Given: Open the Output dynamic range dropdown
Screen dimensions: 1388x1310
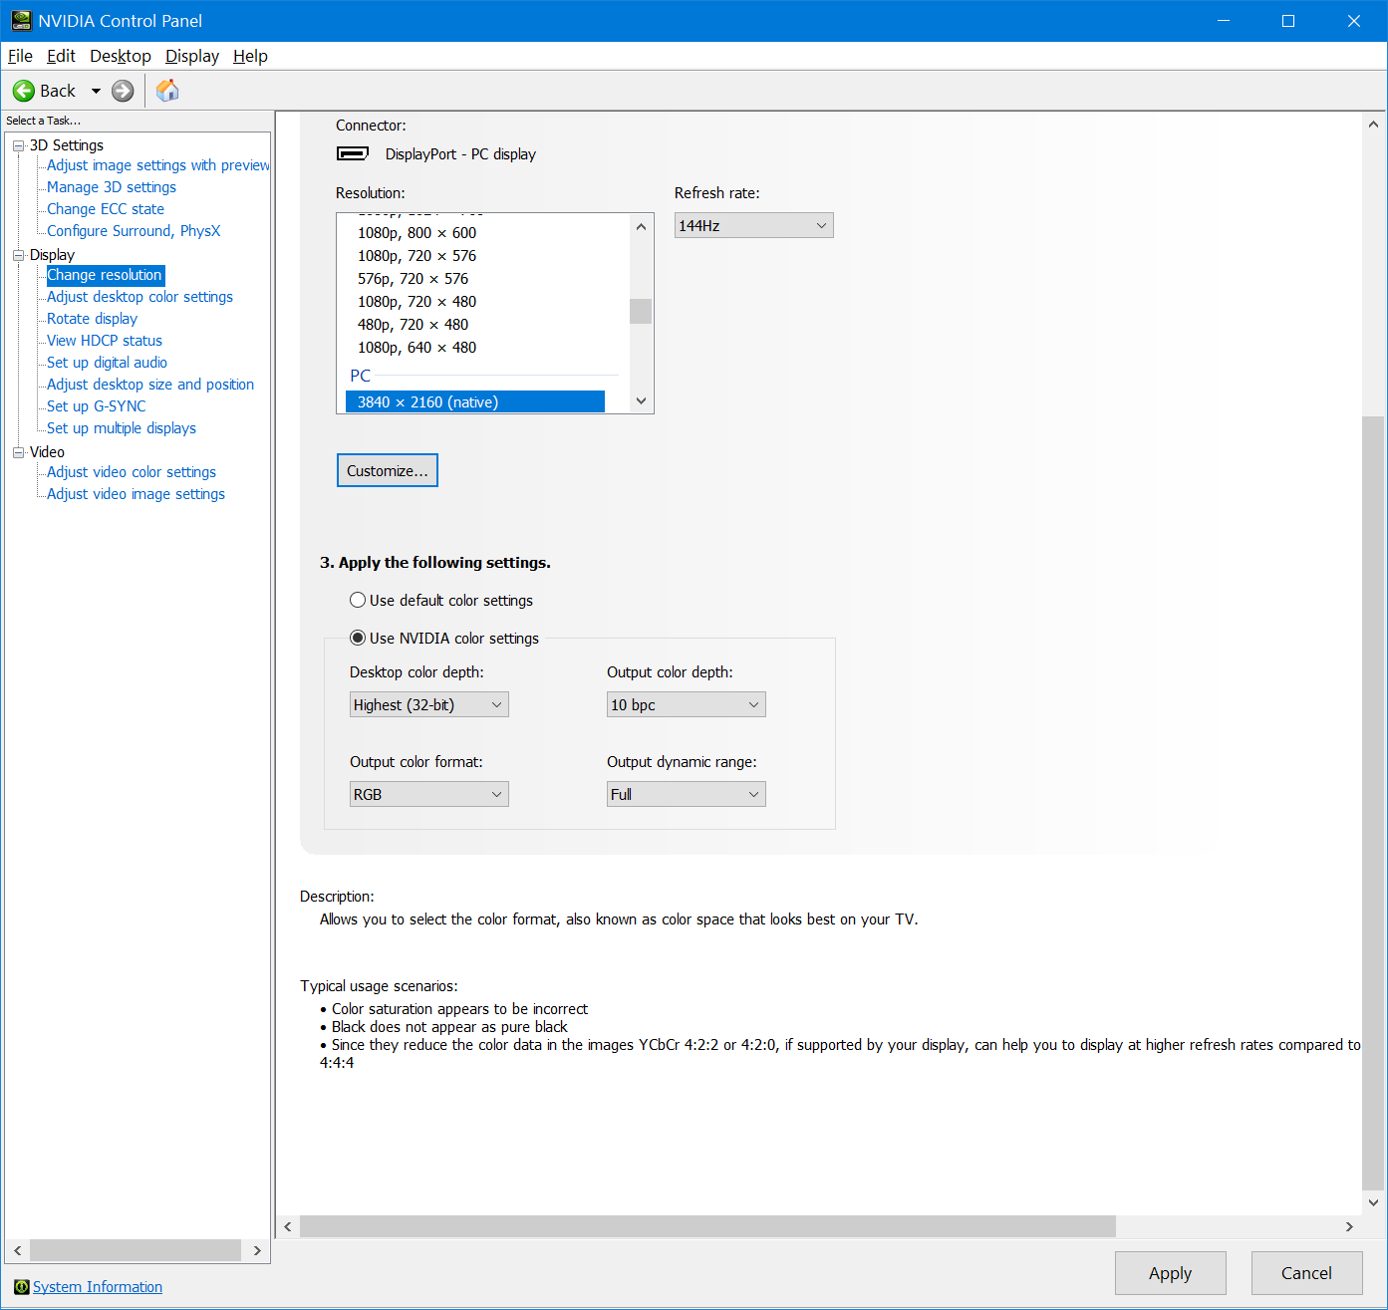Looking at the screenshot, I should click(686, 795).
